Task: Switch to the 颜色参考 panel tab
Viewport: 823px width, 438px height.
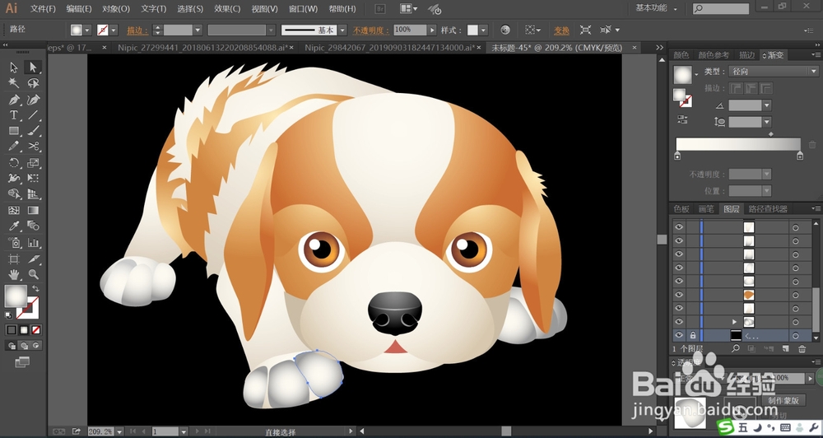Action: pos(714,54)
